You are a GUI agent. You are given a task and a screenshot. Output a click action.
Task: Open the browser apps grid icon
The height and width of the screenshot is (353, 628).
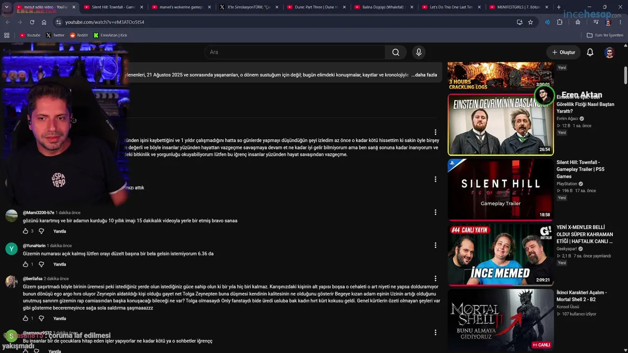(6, 35)
